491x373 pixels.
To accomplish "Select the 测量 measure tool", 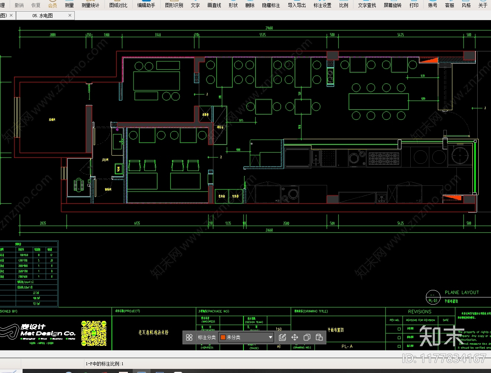I will 69,5.
